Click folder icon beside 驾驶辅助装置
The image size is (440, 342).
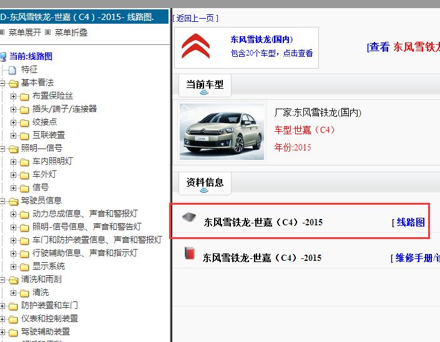[14, 333]
